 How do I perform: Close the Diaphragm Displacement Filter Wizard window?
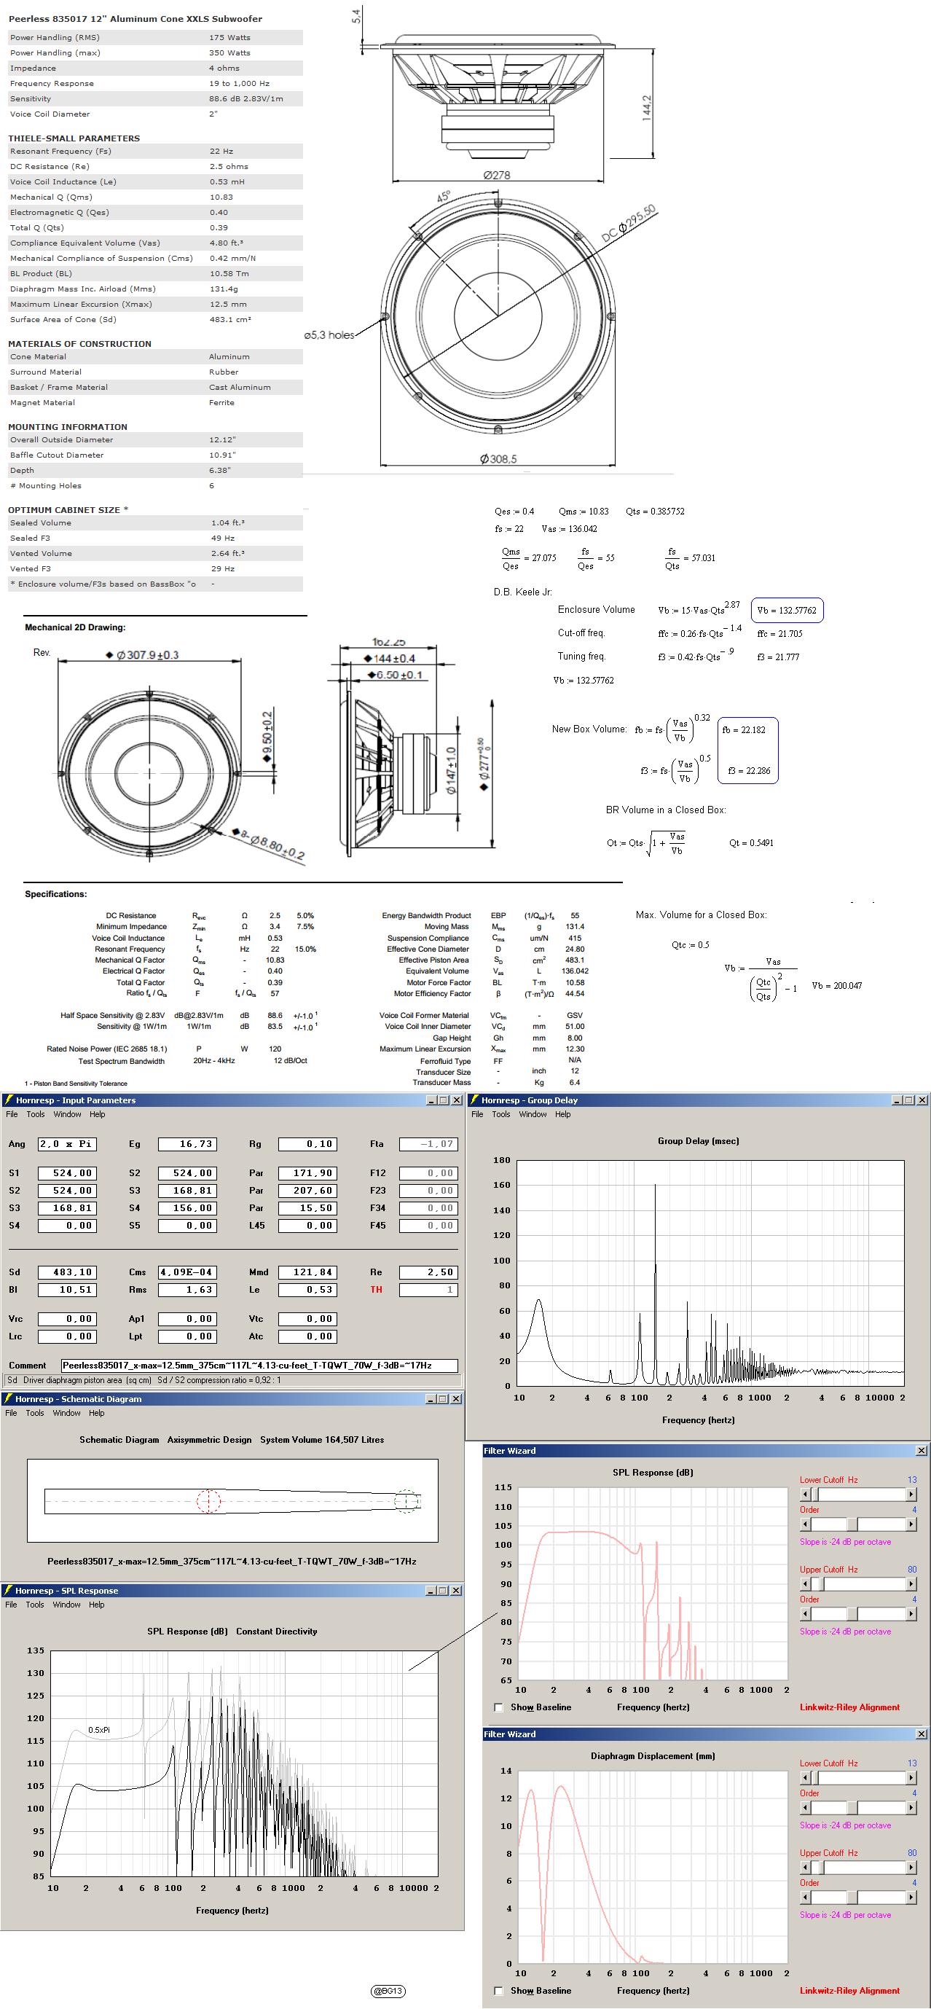click(x=921, y=1734)
